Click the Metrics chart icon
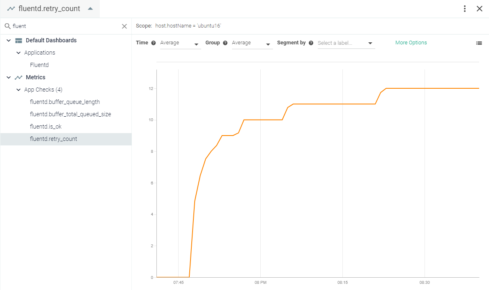The image size is (489, 290). (x=19, y=77)
